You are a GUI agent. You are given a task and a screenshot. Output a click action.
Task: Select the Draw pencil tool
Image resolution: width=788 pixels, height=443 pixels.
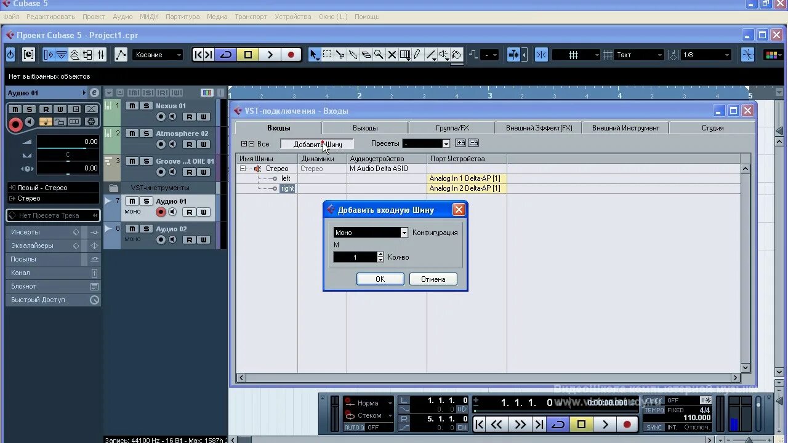pos(417,55)
